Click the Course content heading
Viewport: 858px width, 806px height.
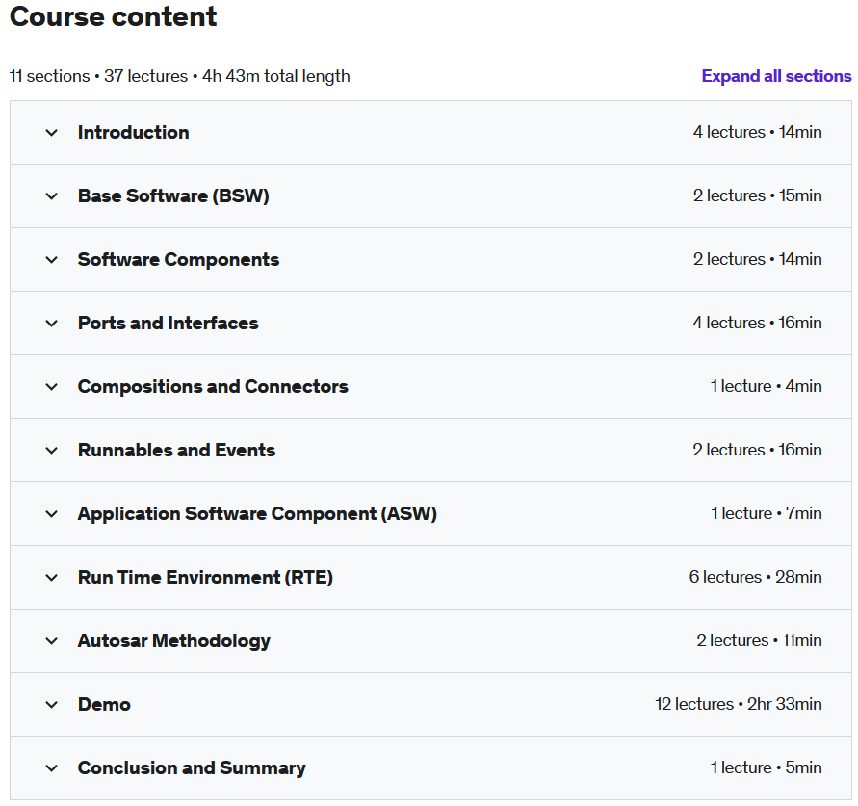point(114,16)
